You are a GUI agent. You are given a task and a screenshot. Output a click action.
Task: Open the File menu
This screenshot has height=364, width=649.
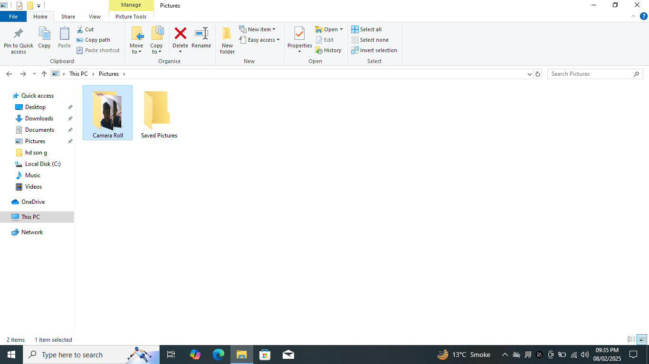click(13, 17)
